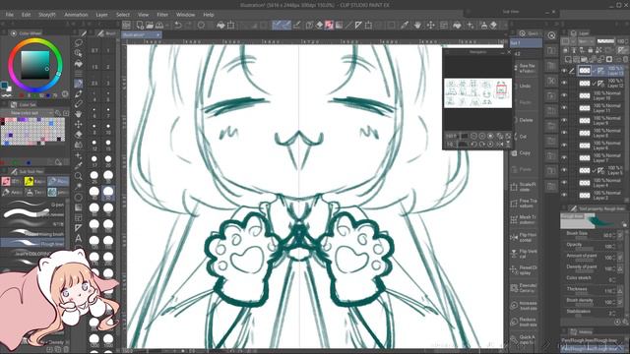Screen dimensions: 630x354
Task: Select the Zoom magnifier tool
Action: (79, 176)
